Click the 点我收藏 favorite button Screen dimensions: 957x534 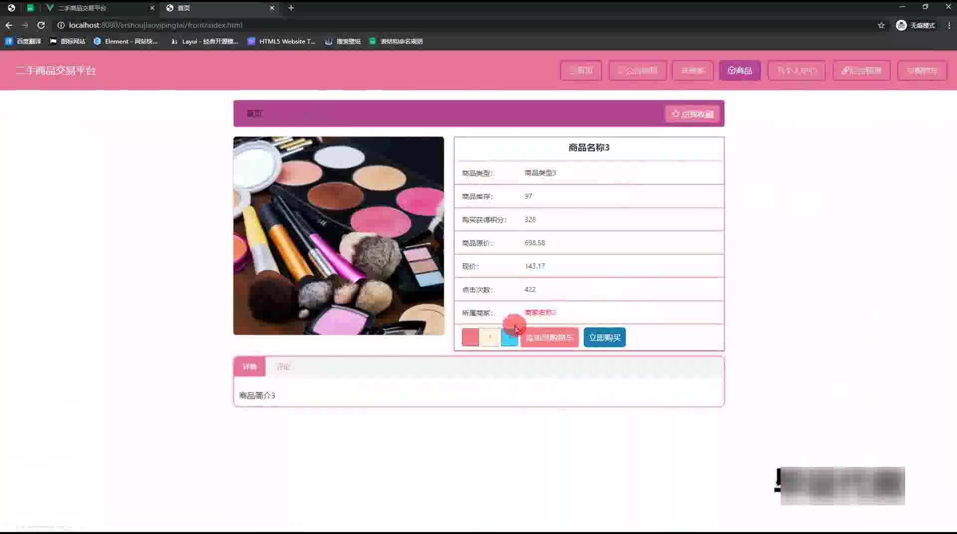click(692, 114)
